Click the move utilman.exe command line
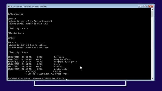The width and height of the screenshot is (162, 91). (37, 79)
